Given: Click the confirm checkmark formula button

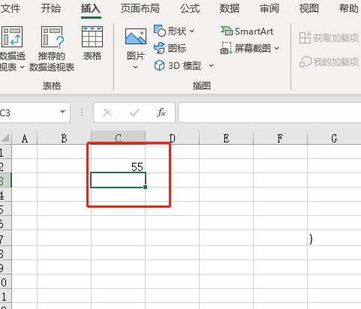Looking at the screenshot, I should click(x=134, y=112).
